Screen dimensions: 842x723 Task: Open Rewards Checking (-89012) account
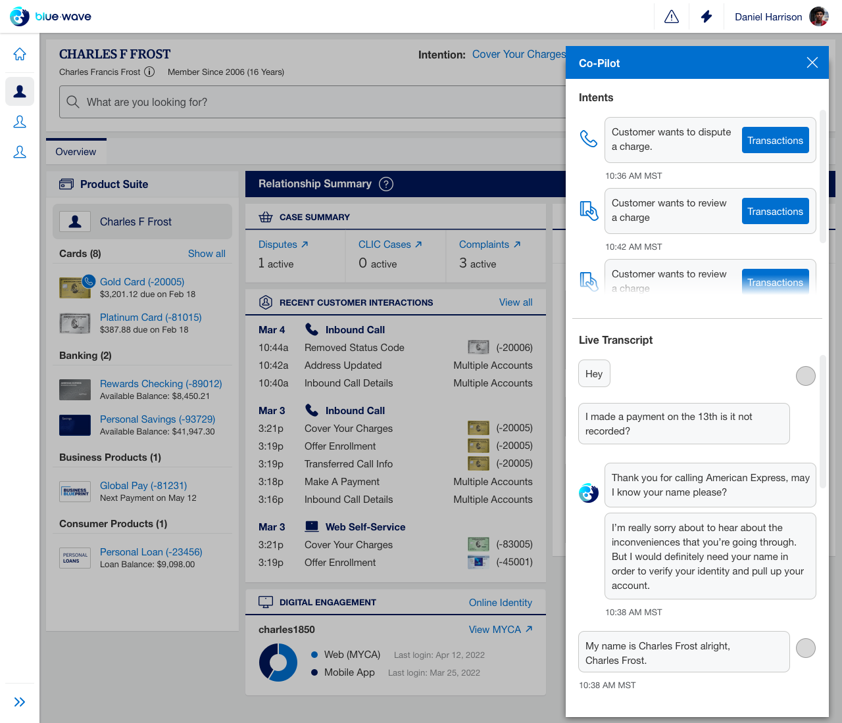coord(161,383)
